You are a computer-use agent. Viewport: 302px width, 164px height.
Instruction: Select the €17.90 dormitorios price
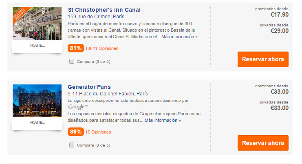(279, 15)
